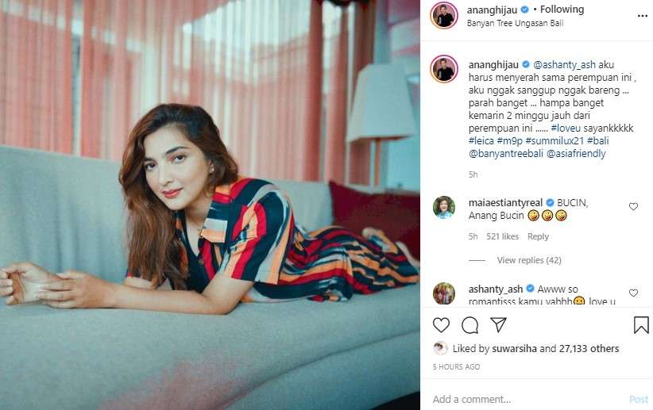Click the Post comment button
This screenshot has height=410, width=653.
click(x=639, y=399)
